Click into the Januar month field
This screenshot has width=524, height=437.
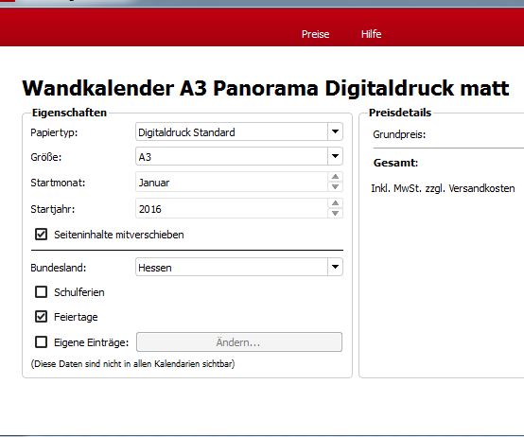click(232, 182)
